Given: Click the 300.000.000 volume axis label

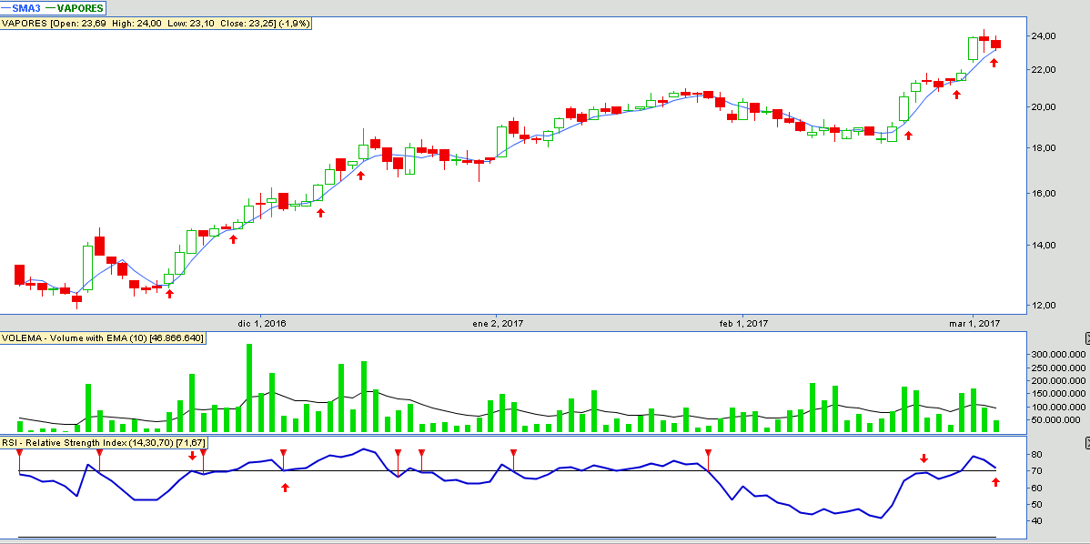Looking at the screenshot, I should coord(1059,354).
